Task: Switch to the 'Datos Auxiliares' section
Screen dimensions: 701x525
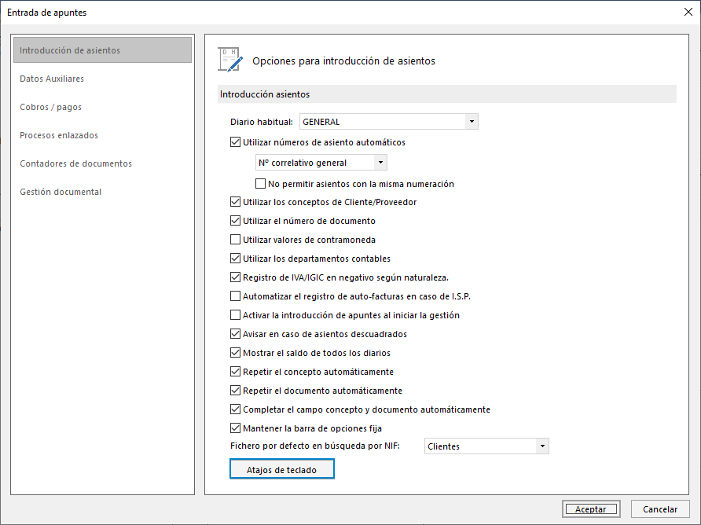Action: click(52, 78)
